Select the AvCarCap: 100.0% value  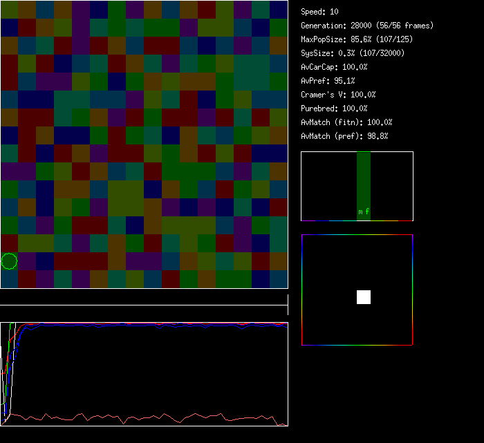click(334, 67)
